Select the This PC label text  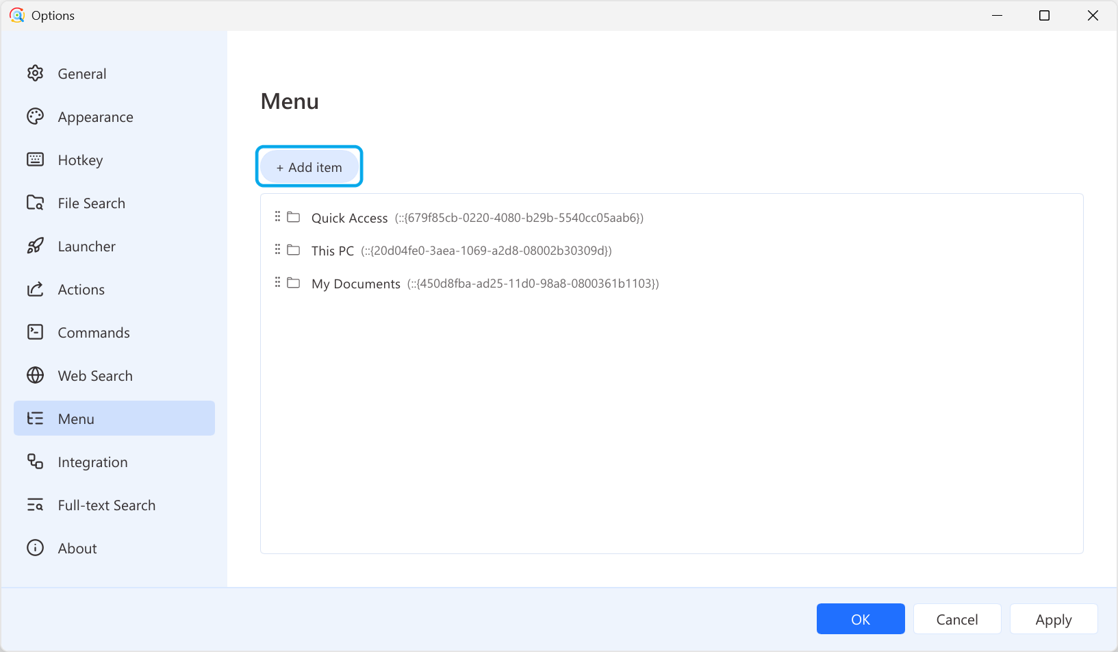pyautogui.click(x=333, y=251)
